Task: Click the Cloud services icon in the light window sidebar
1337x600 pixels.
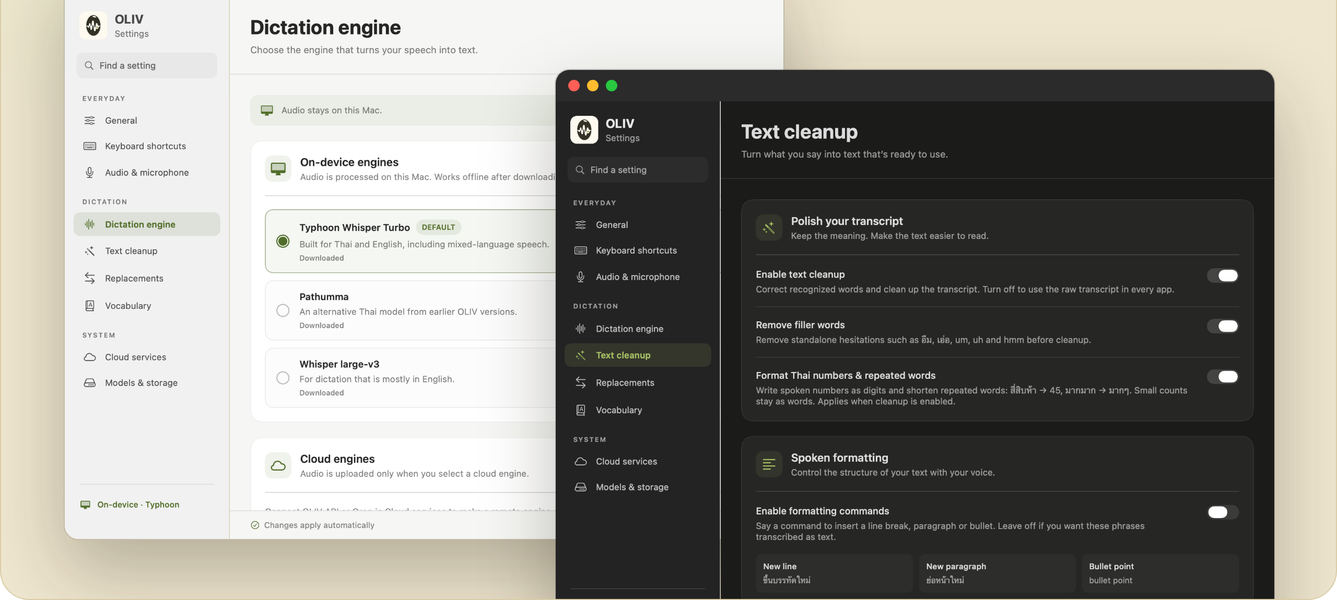Action: click(x=90, y=357)
